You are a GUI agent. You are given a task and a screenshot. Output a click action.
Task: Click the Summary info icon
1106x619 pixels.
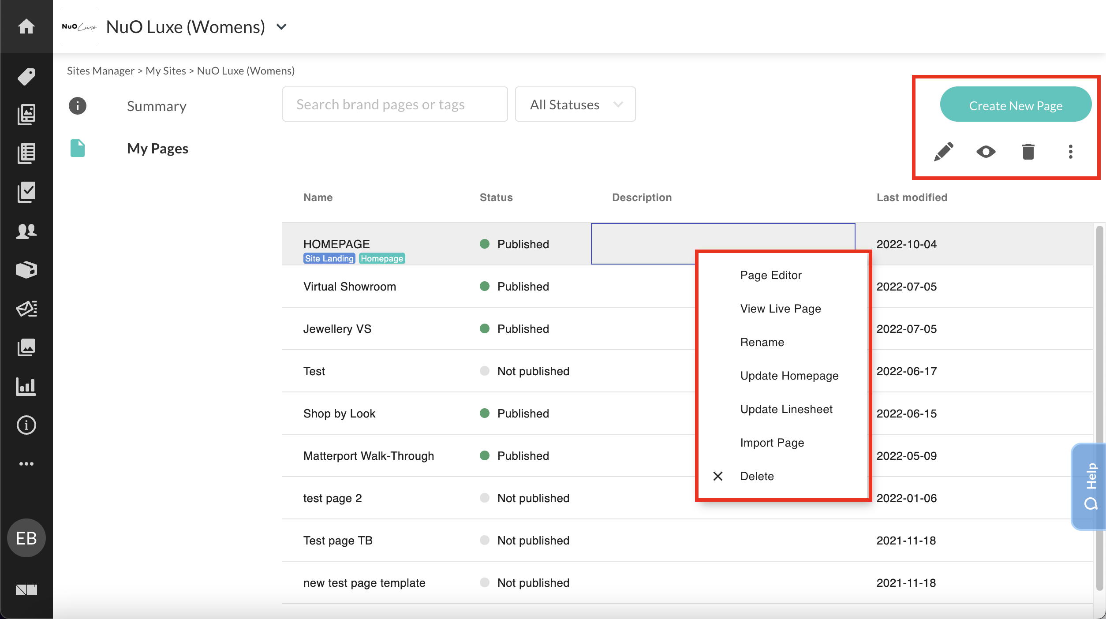point(78,106)
